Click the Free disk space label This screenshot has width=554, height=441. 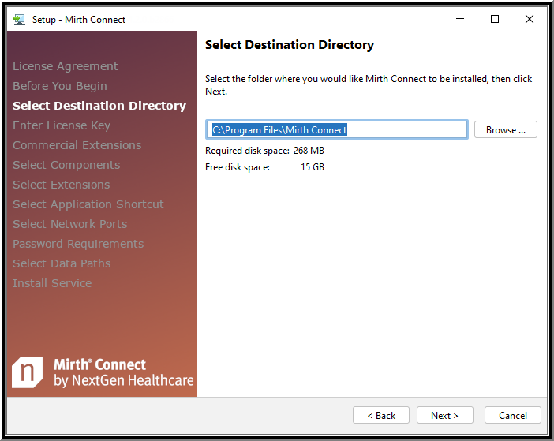(238, 167)
